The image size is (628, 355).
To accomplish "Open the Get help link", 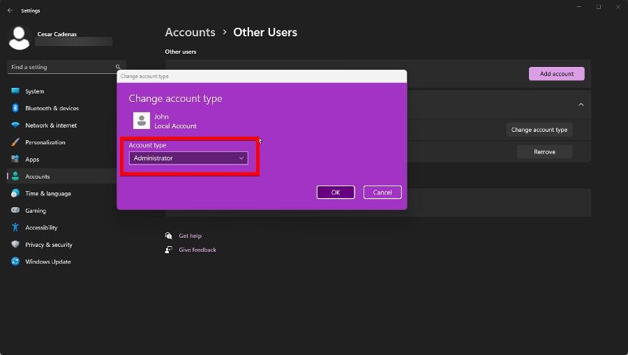I will (190, 236).
